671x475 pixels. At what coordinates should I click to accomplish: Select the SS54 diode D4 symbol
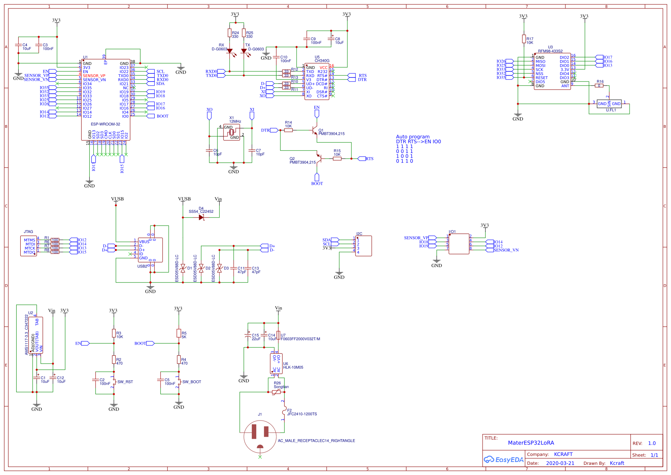point(201,217)
